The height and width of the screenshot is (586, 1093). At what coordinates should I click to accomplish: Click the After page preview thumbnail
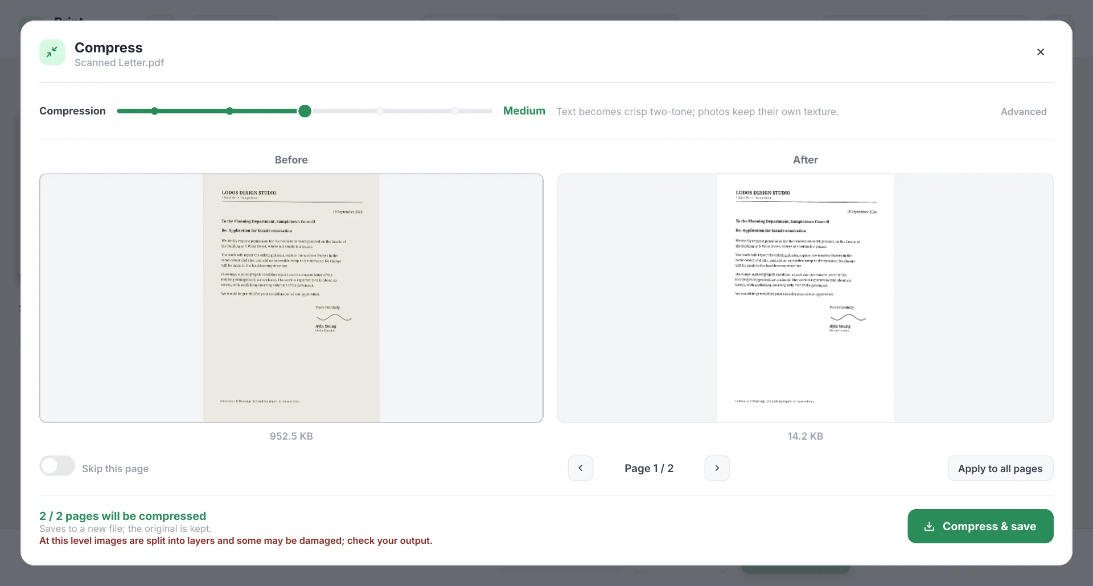point(805,298)
